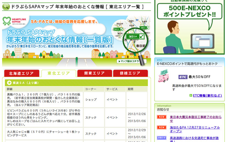Image resolution: width=228 pixels, height=142 pixels.
Task: Click the purple ETC badge icon
Action: (x=183, y=77)
